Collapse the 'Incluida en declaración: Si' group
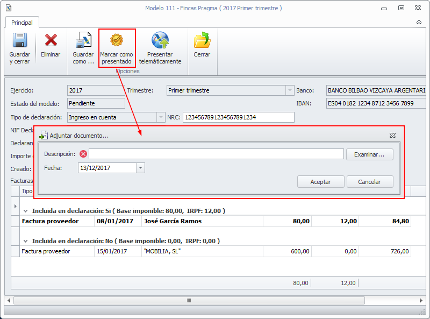Viewport: 430px width, 319px height. click(x=25, y=211)
